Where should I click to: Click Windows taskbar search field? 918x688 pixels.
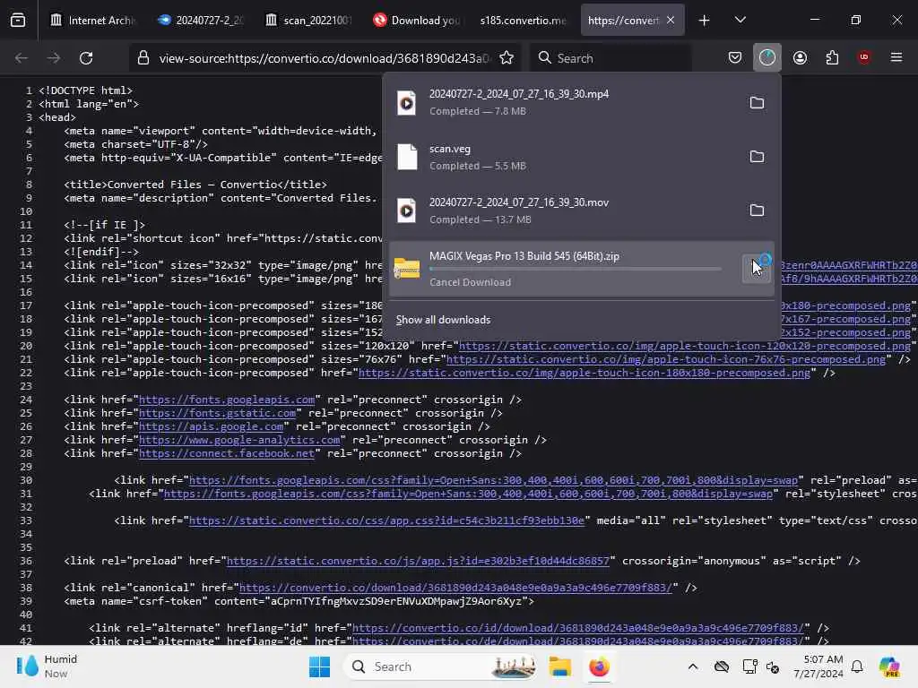point(440,666)
